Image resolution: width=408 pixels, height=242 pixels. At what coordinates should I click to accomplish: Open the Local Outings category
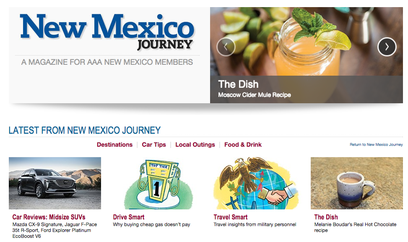pyautogui.click(x=195, y=145)
